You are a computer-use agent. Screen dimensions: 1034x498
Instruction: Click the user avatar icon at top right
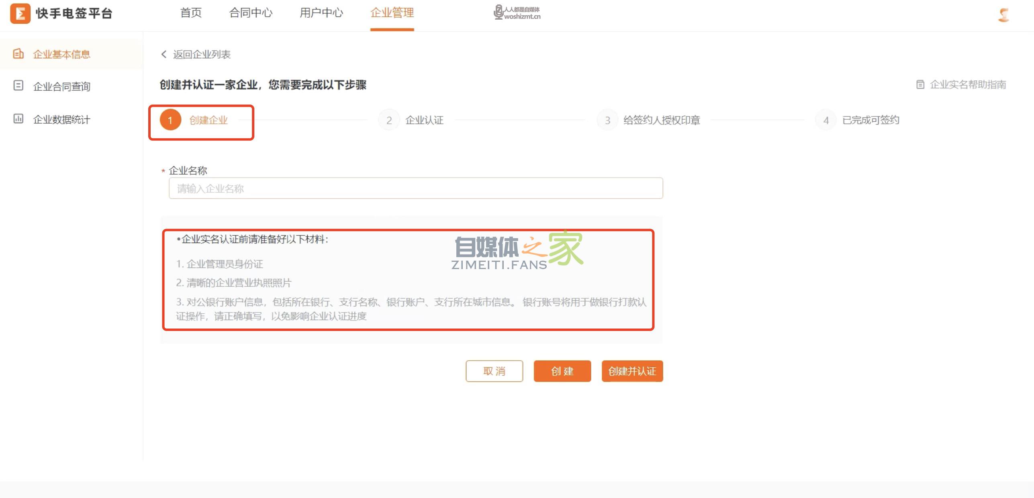point(1003,15)
